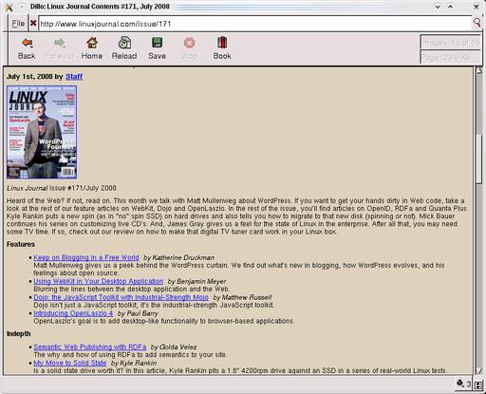Click the greyed Forward arrow icon
Image resolution: width=486 pixels, height=394 pixels.
59,43
